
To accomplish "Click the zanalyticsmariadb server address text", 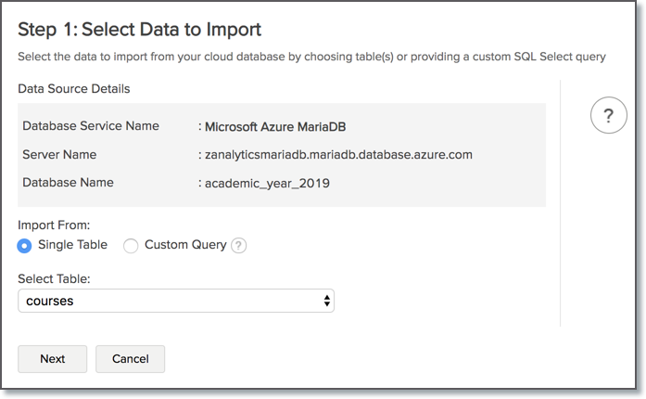I will [x=338, y=154].
